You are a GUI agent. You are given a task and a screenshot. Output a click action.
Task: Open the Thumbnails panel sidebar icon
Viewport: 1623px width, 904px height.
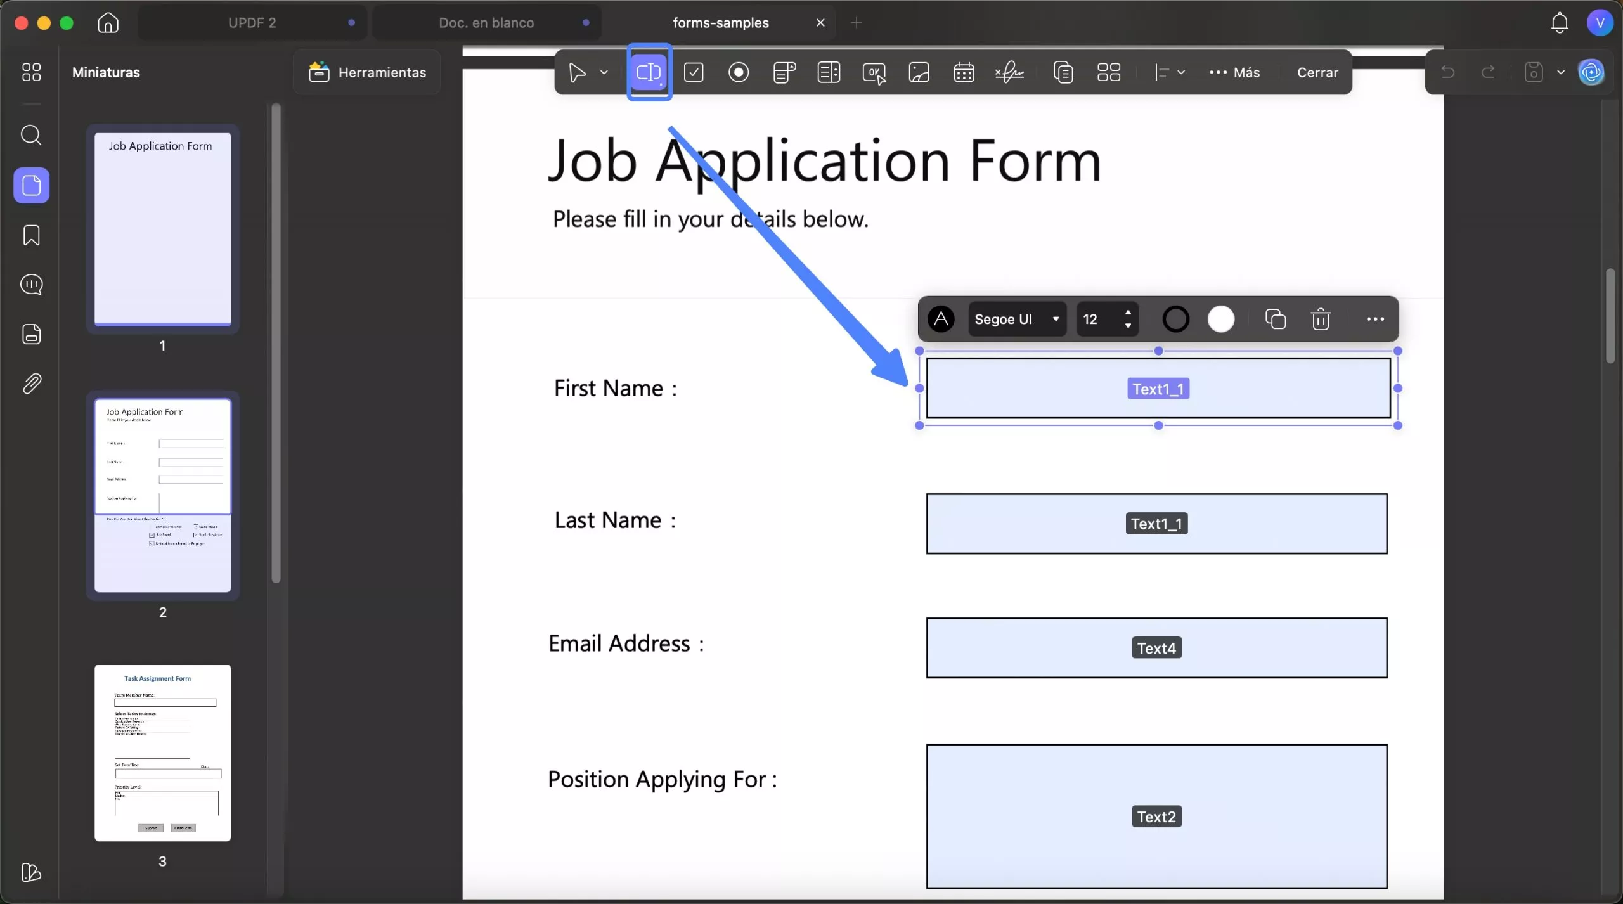[32, 185]
